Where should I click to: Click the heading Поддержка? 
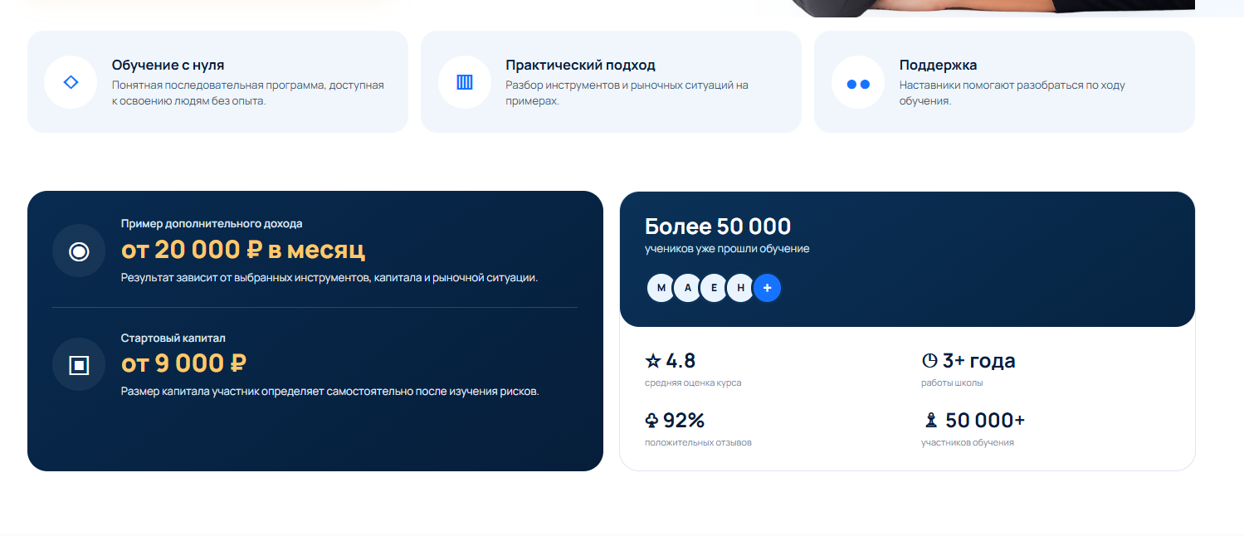(938, 65)
